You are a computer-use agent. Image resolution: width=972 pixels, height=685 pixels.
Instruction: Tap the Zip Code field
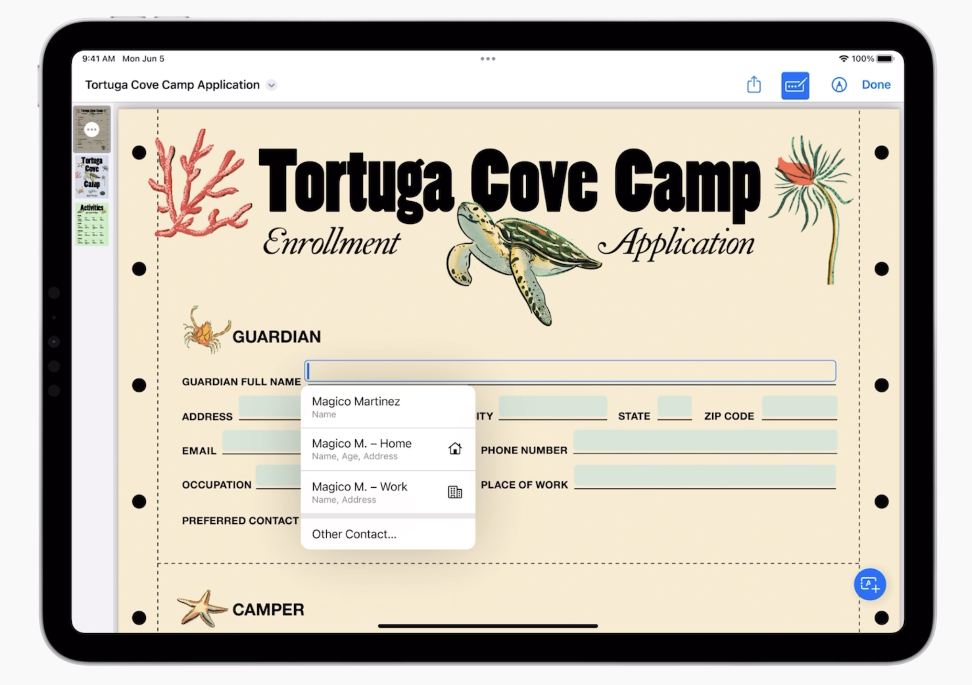tap(799, 407)
